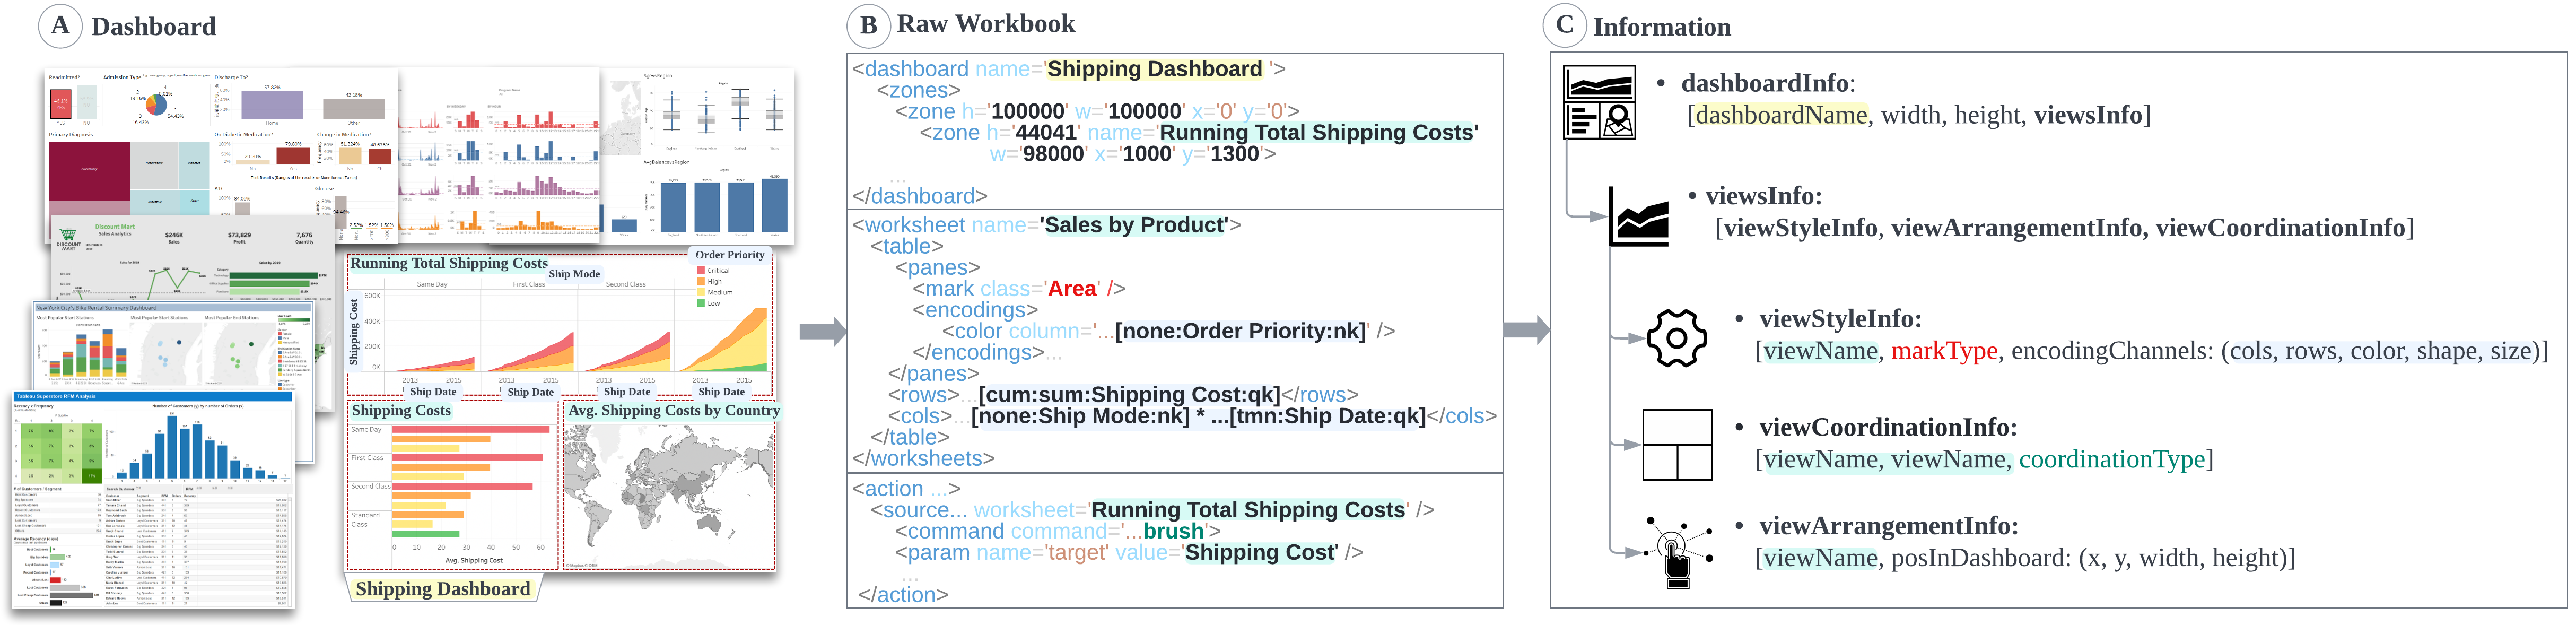Click the dashboardInfo dashboard icon
The width and height of the screenshot is (2576, 625).
coord(1598,102)
